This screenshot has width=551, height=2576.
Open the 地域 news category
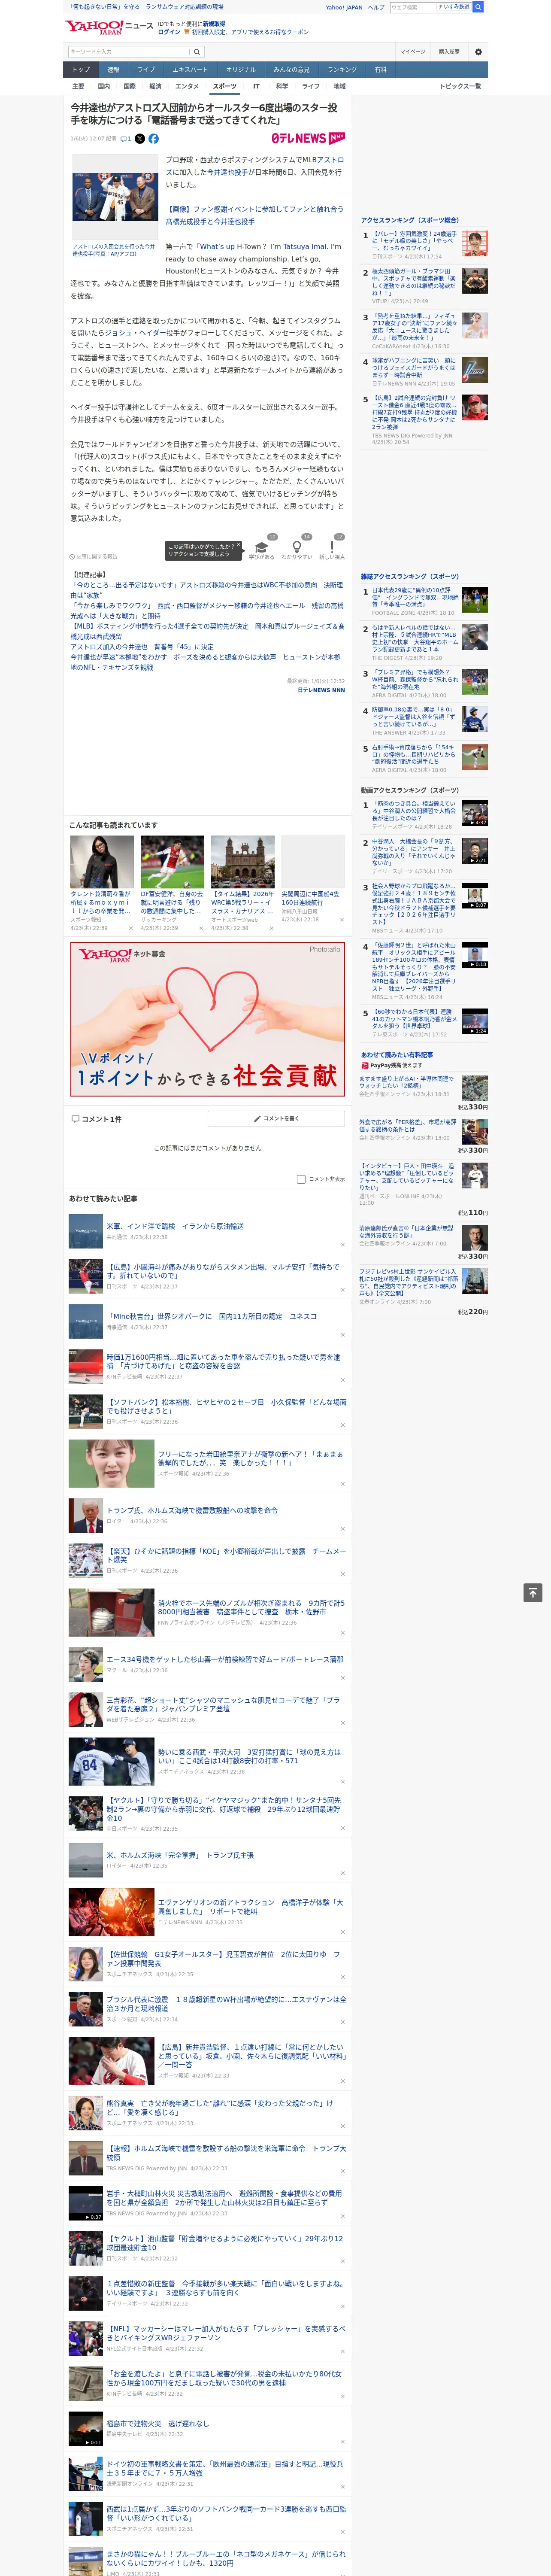click(339, 86)
